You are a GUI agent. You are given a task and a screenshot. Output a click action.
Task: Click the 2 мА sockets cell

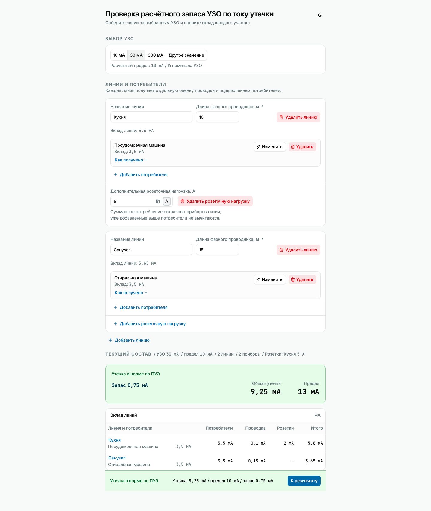click(289, 443)
